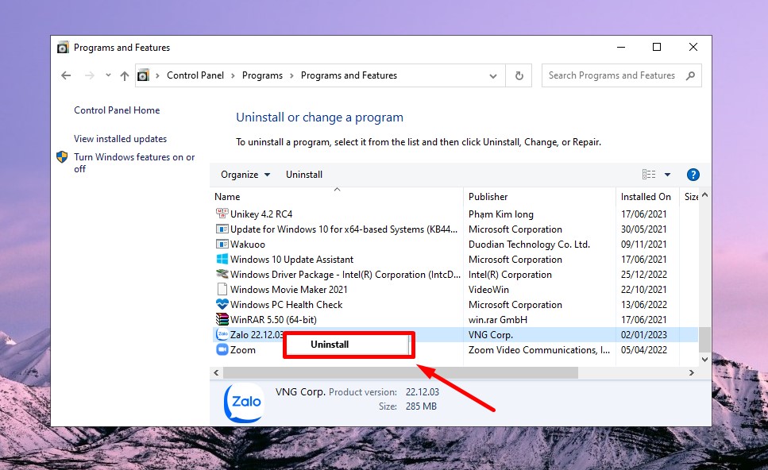Select Windows PC Health Check entry

click(x=286, y=305)
